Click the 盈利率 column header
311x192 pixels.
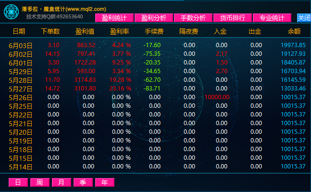pyautogui.click(x=119, y=31)
